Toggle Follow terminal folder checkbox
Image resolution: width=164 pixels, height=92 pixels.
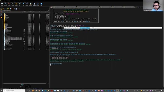tap(21, 87)
